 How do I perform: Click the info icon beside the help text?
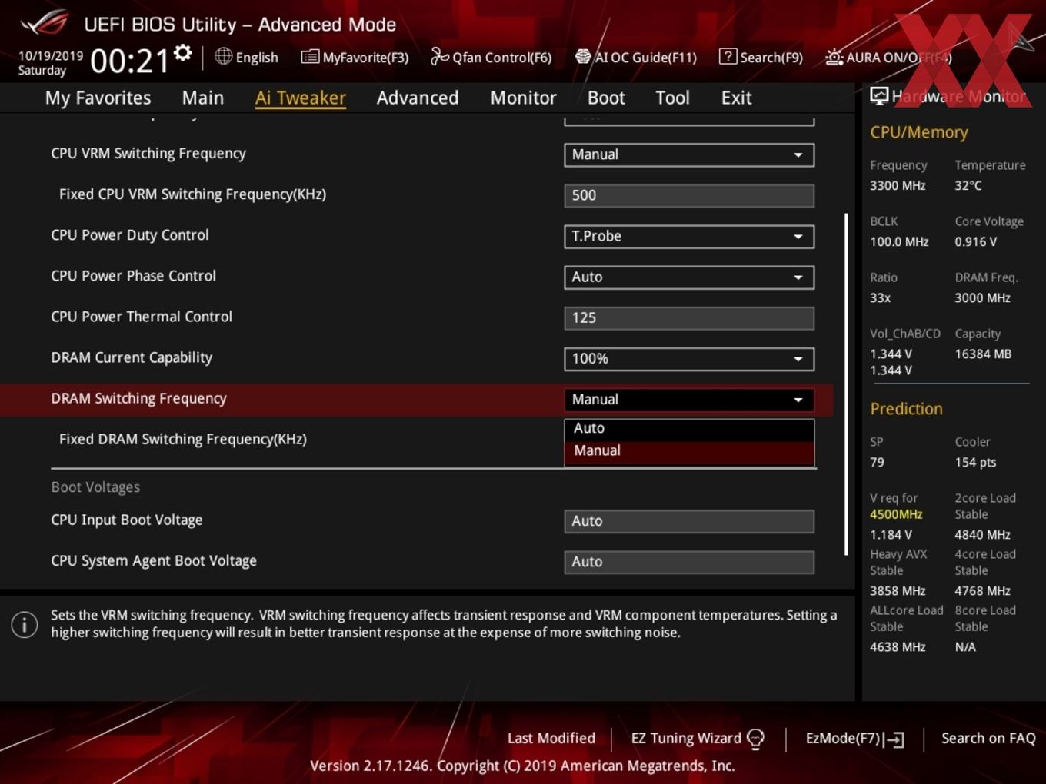pyautogui.click(x=25, y=624)
